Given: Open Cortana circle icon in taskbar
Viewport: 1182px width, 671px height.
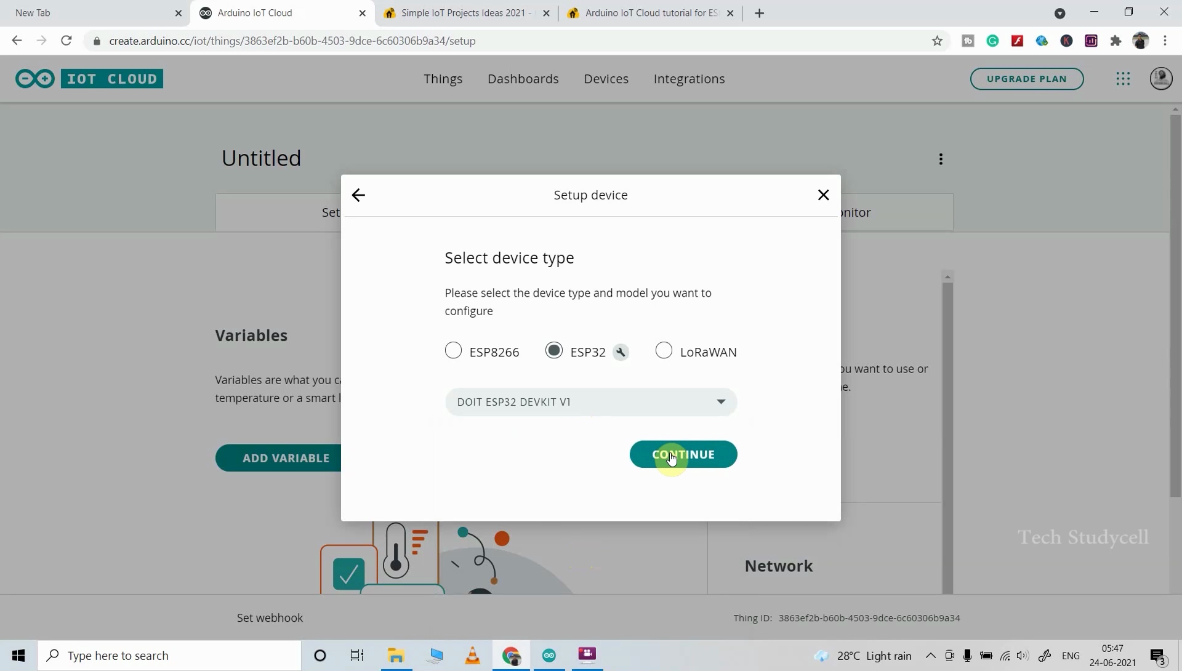Looking at the screenshot, I should (x=320, y=656).
